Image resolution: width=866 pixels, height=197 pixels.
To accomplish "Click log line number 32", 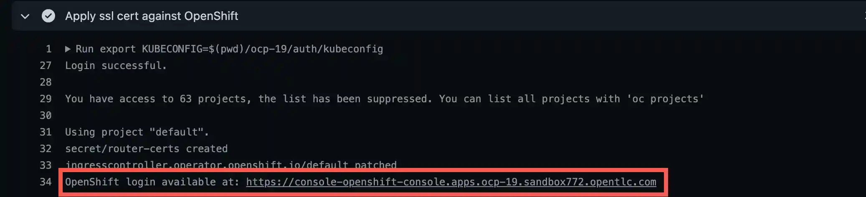I will pos(46,149).
